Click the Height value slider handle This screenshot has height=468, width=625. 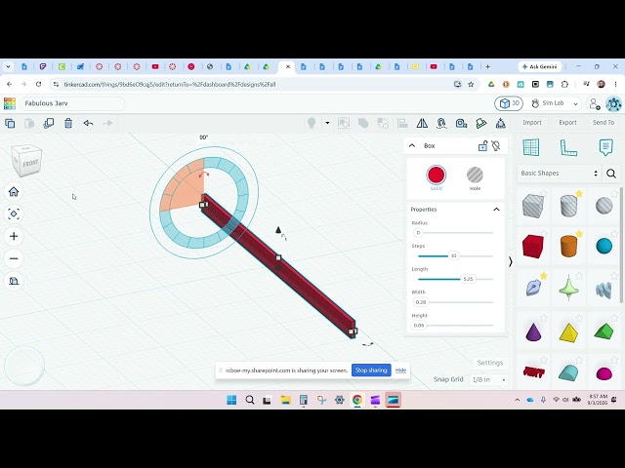click(x=419, y=326)
